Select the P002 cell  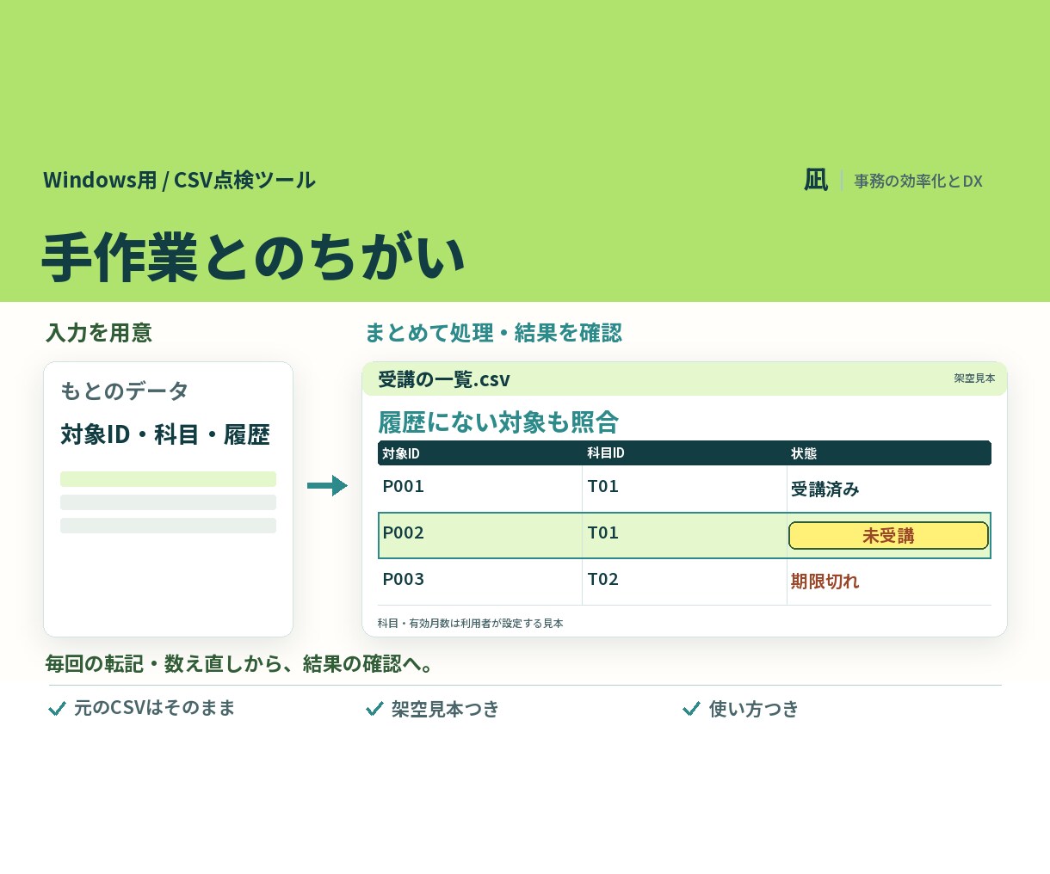(x=403, y=532)
